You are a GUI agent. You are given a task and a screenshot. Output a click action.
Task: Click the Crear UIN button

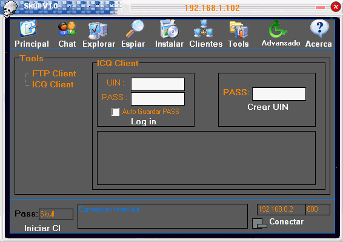pos(268,107)
